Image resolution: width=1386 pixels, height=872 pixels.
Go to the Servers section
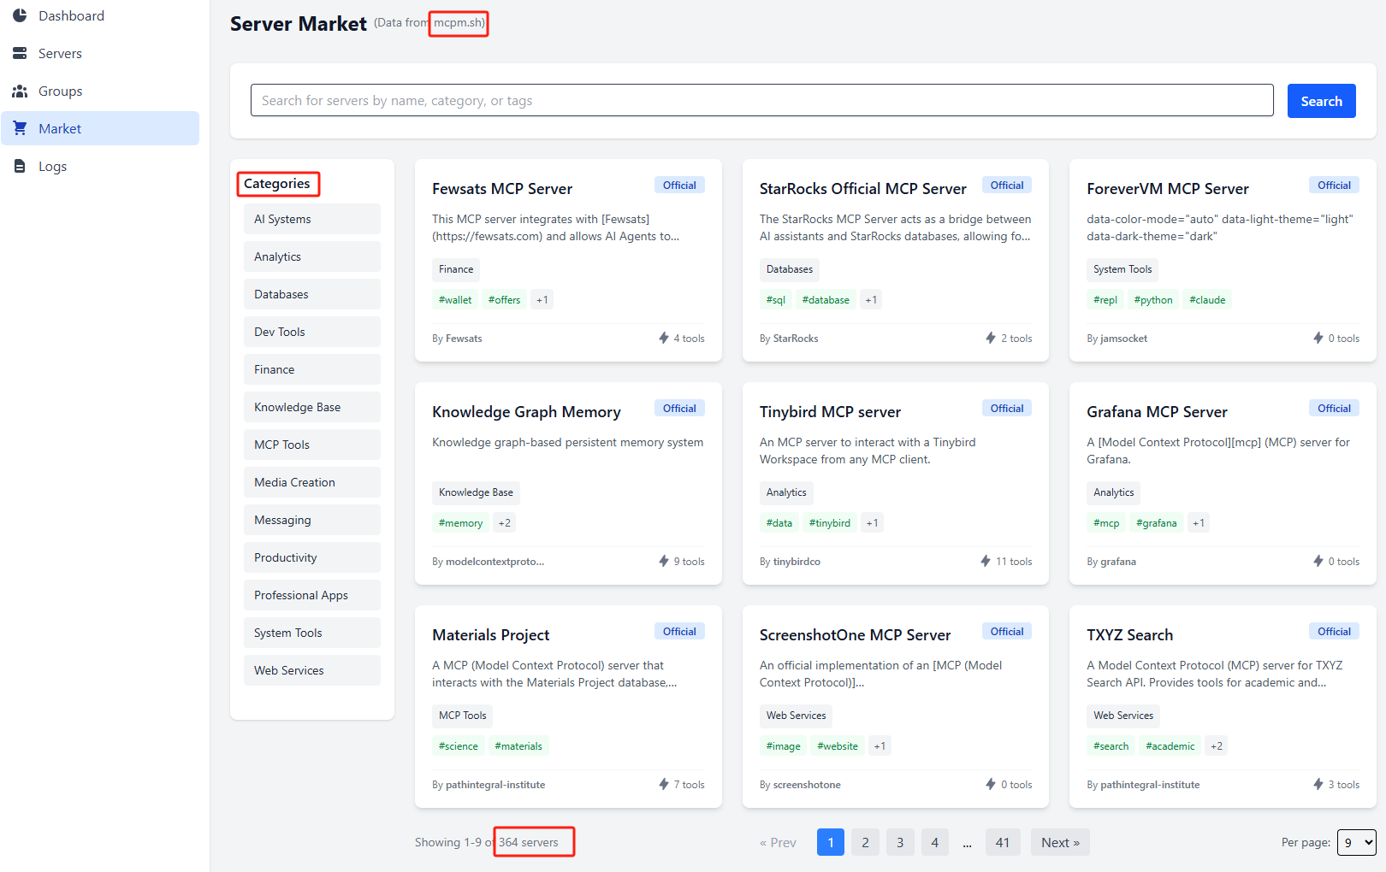click(x=100, y=53)
